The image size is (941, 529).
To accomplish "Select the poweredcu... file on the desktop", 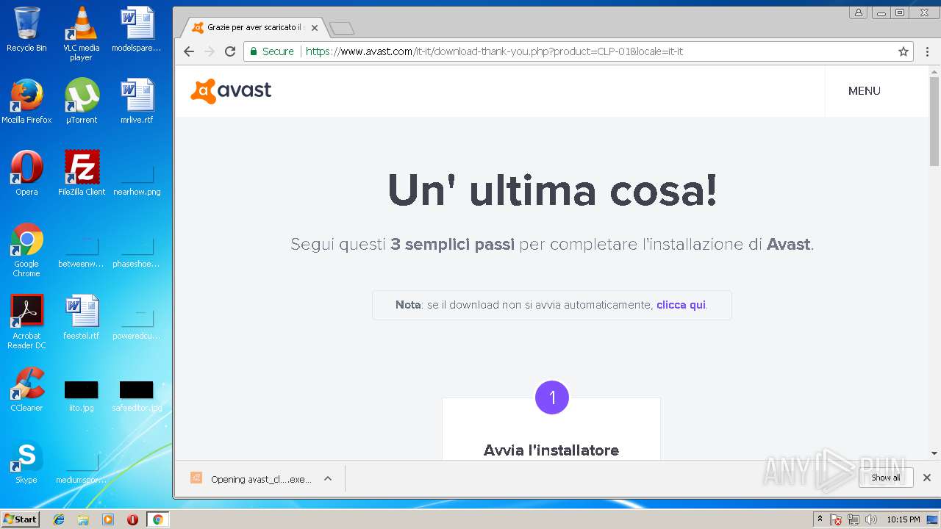I will click(137, 323).
